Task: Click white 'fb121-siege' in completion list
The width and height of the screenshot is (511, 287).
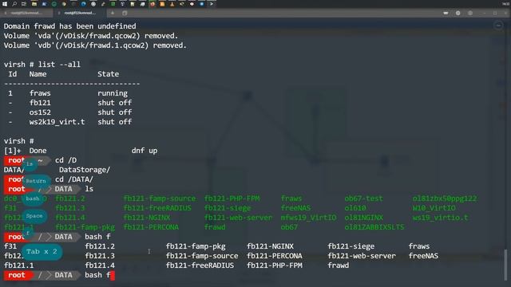Action: [x=351, y=246]
